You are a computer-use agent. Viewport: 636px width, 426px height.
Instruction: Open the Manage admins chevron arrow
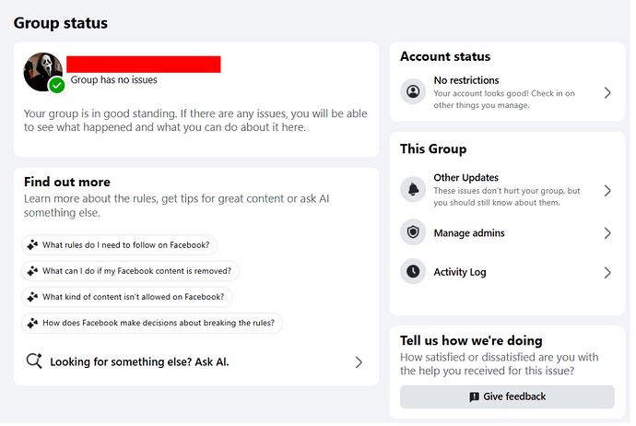tap(607, 233)
